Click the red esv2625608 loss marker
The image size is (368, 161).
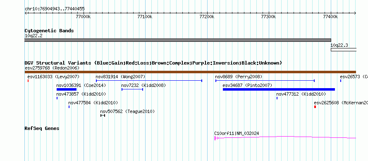pyautogui.click(x=315, y=107)
